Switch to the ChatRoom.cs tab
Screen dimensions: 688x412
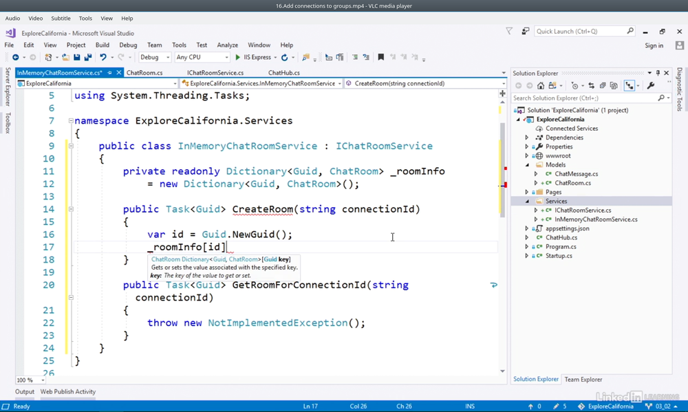tap(144, 73)
